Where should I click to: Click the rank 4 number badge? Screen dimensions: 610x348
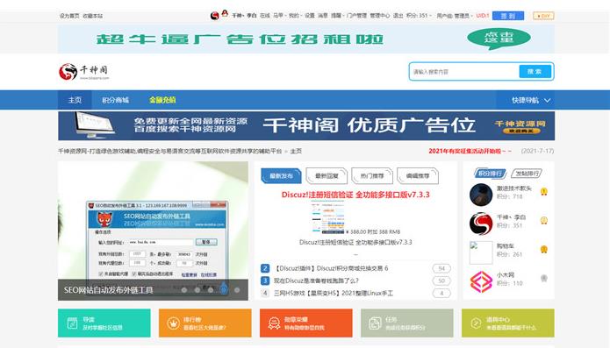coord(265,293)
